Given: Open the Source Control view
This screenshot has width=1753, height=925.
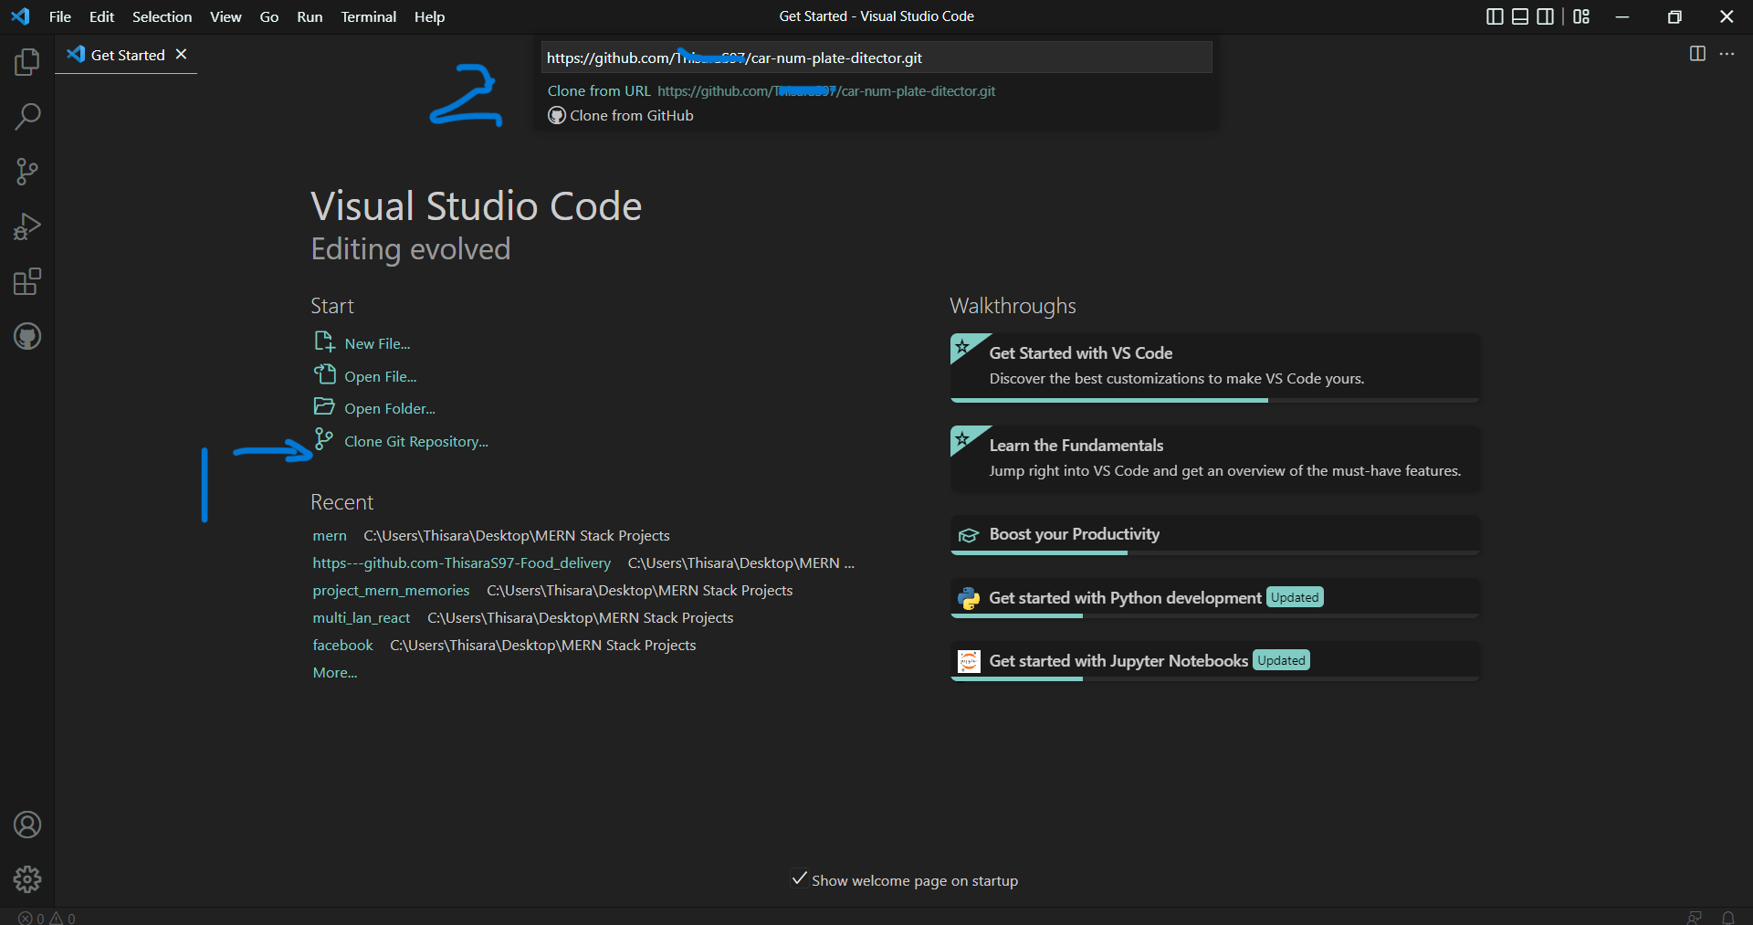Looking at the screenshot, I should [27, 172].
